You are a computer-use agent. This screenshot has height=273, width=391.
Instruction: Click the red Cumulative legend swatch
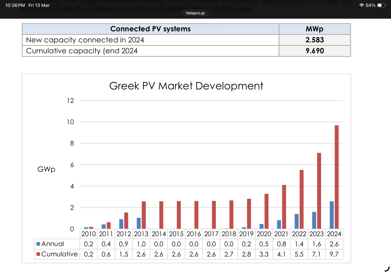(x=38, y=254)
